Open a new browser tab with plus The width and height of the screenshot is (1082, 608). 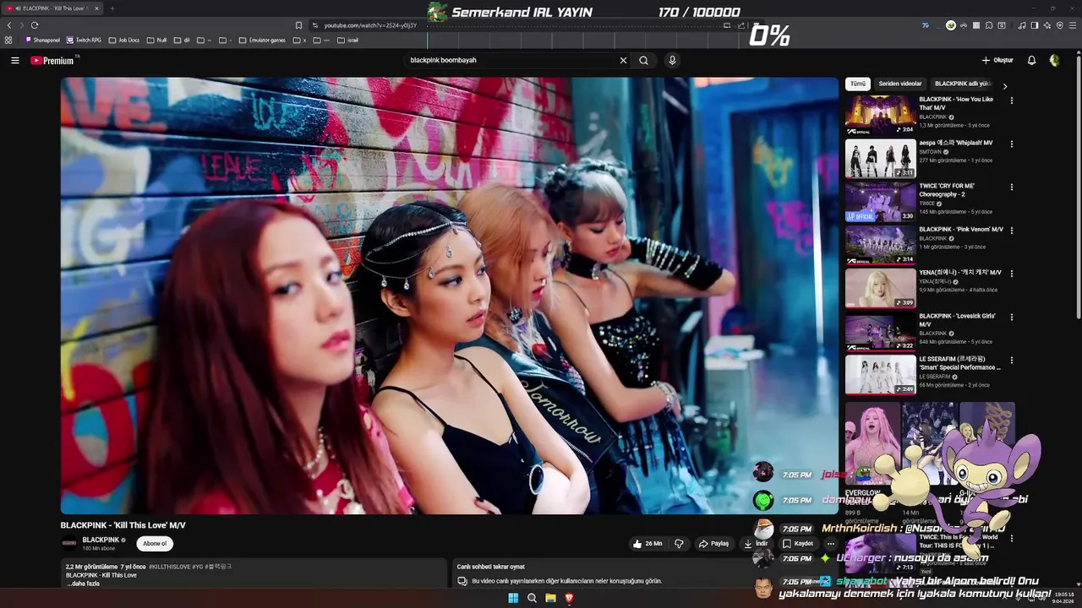(x=112, y=8)
